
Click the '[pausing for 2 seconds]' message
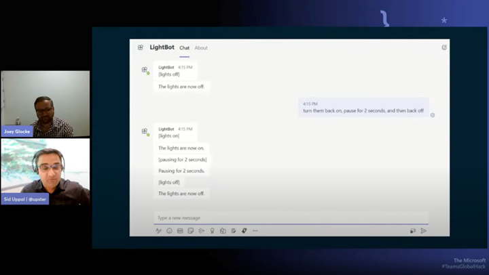click(183, 160)
